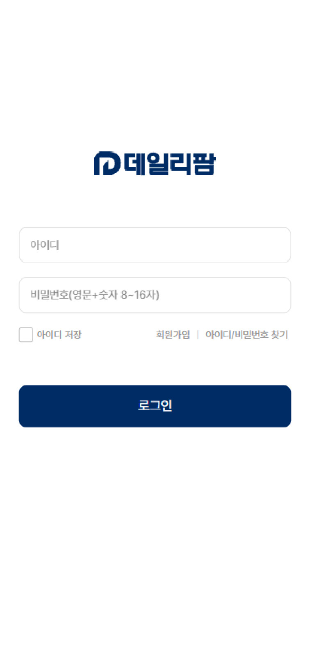Tick the 아이디 저장 checkbox
Screen dimensions: 310x672
pyautogui.click(x=26, y=335)
